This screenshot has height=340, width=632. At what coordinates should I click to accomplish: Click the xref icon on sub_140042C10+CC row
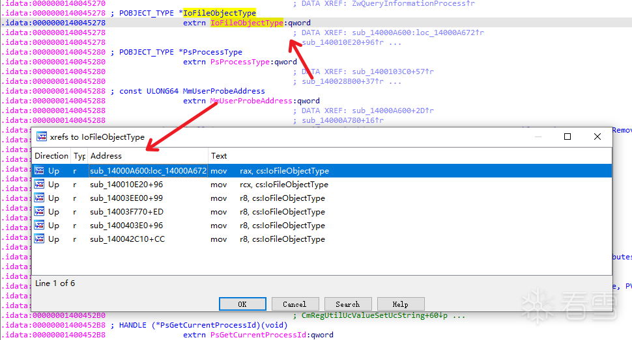(39, 239)
